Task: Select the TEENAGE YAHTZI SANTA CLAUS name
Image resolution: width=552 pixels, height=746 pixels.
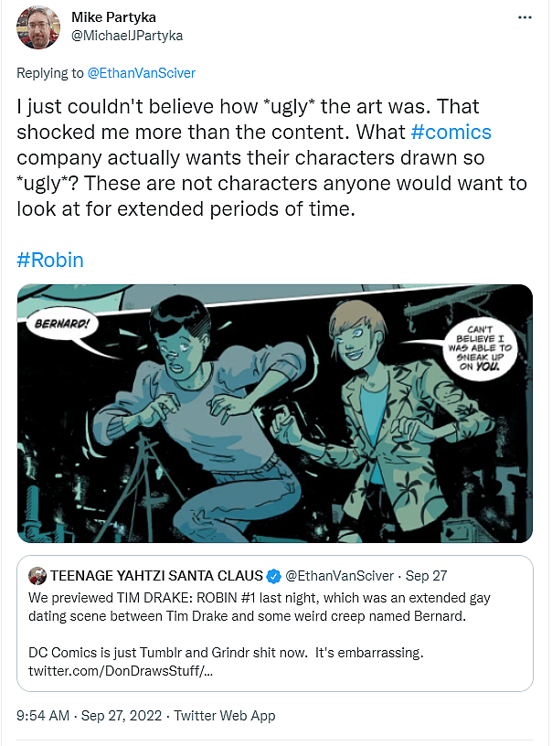Action: 155,576
